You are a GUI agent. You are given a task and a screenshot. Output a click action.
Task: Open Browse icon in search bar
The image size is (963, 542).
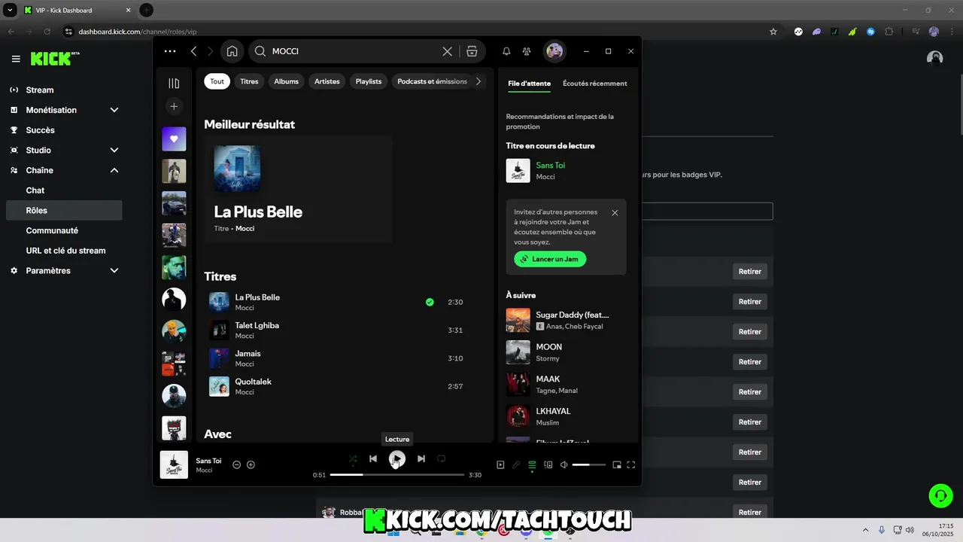[472, 51]
